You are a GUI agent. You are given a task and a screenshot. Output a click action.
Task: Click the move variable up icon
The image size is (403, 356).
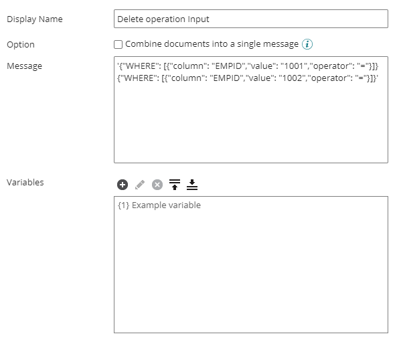click(175, 185)
